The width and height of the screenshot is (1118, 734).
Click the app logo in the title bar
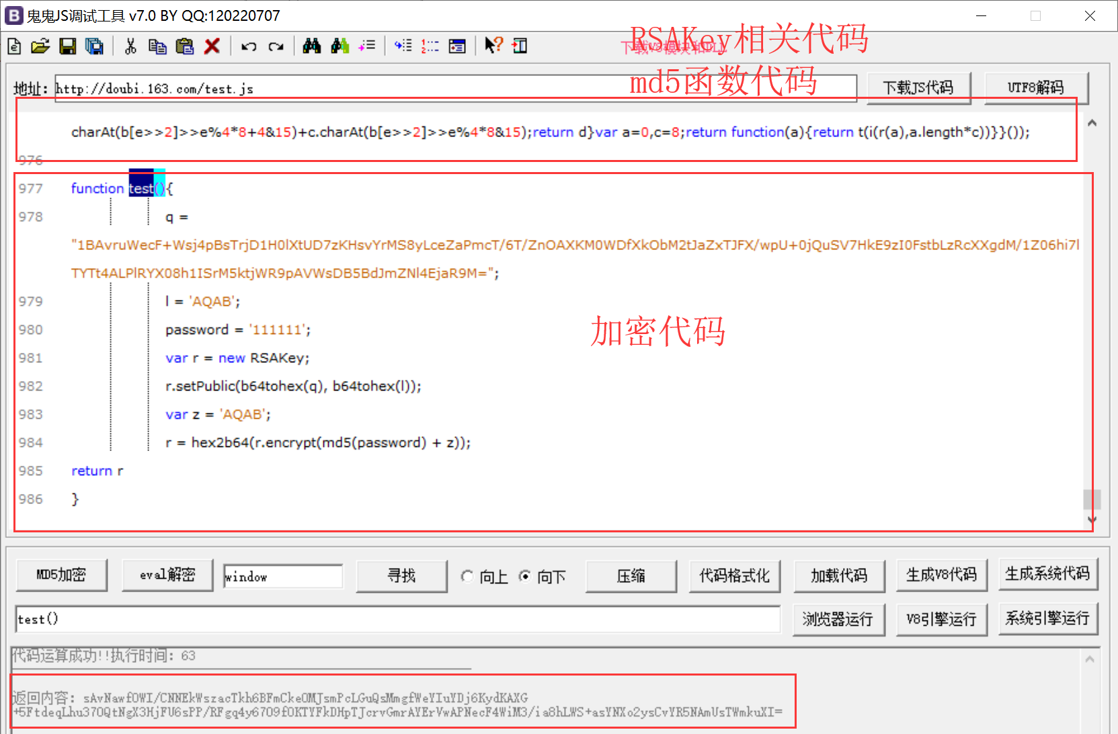(x=13, y=15)
